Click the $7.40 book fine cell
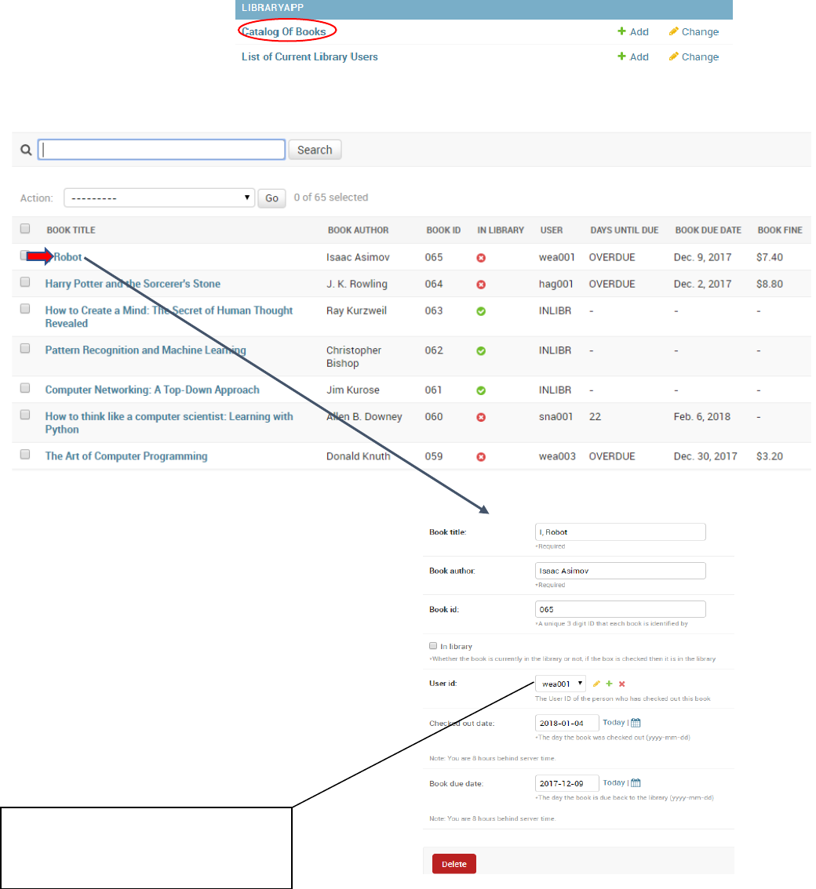Viewport: 816px width, 889px height. [x=770, y=257]
